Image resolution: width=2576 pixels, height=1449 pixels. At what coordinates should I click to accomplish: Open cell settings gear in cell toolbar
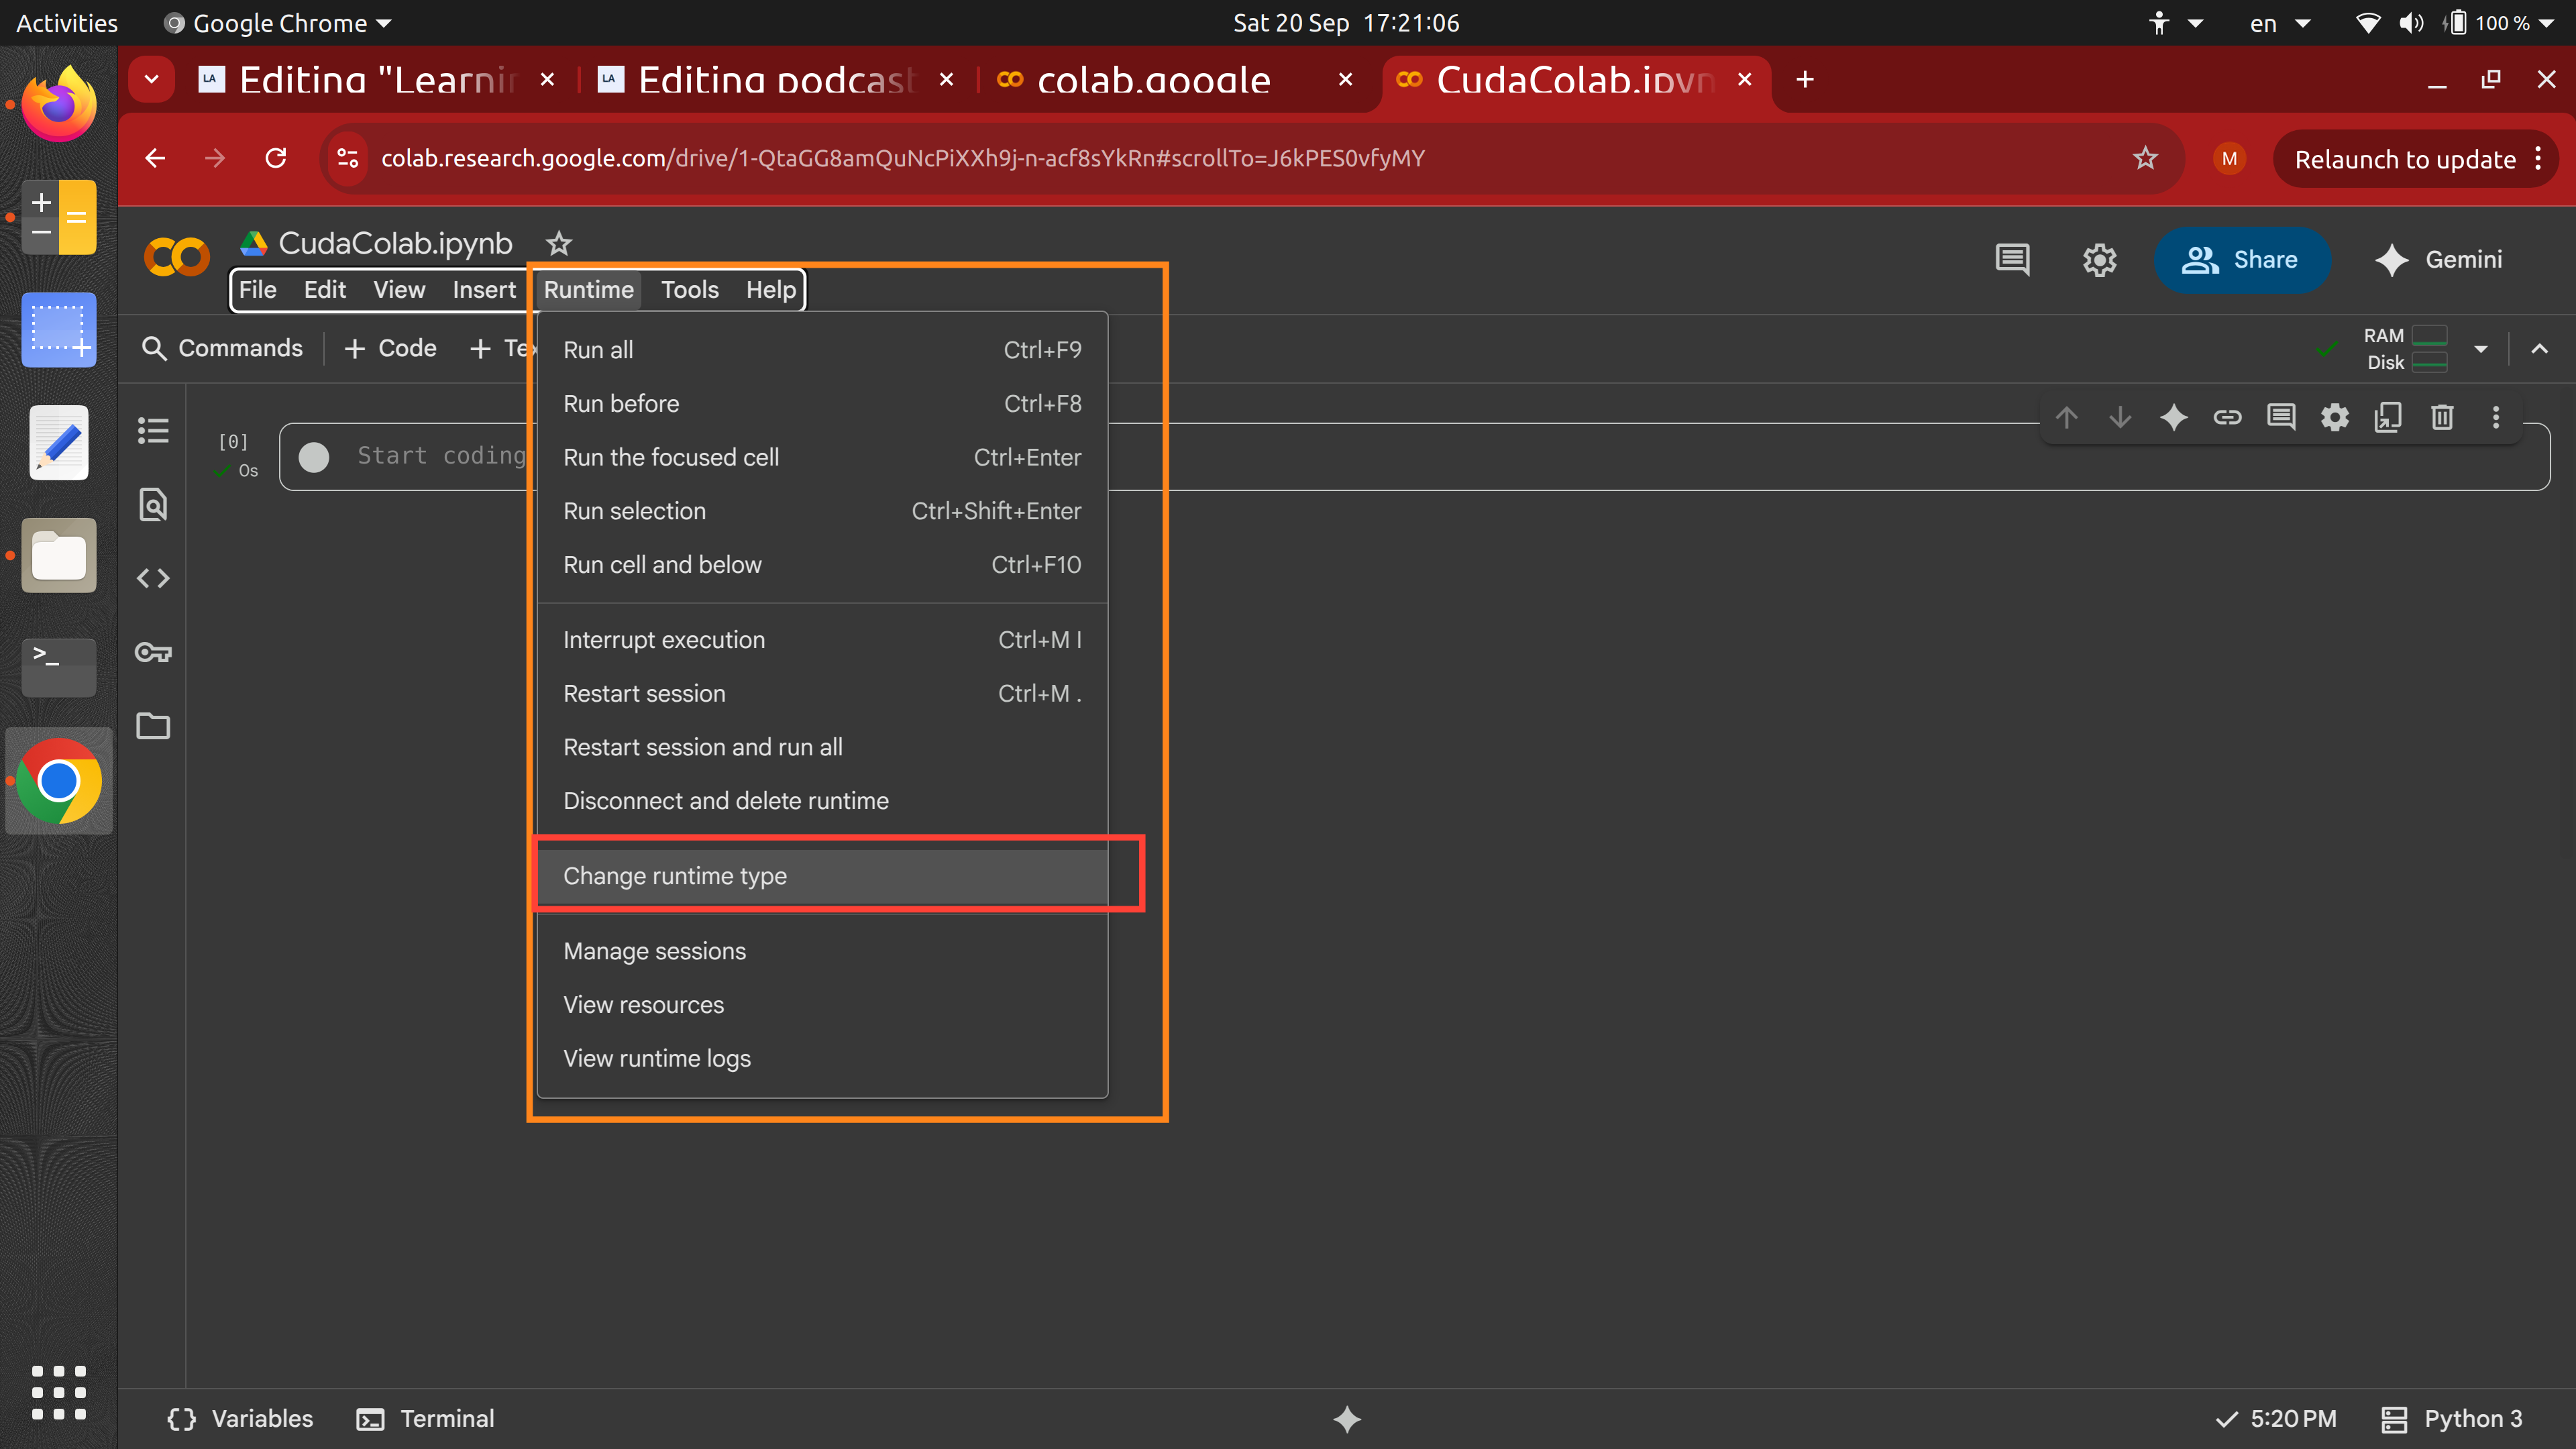[2335, 417]
